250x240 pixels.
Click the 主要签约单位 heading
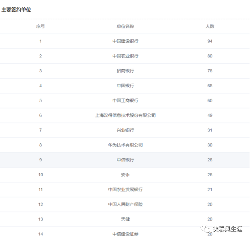click(x=16, y=10)
